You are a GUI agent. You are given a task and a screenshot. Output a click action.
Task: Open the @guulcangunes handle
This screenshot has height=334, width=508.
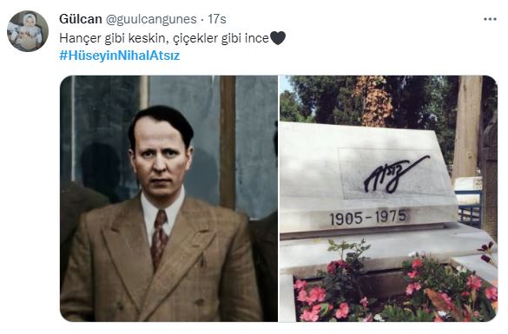pos(151,19)
